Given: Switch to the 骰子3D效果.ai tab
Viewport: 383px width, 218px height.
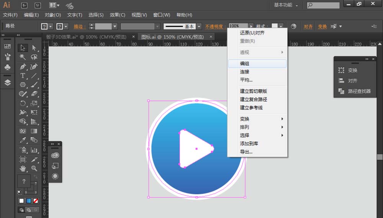Looking at the screenshot, I should [86, 37].
